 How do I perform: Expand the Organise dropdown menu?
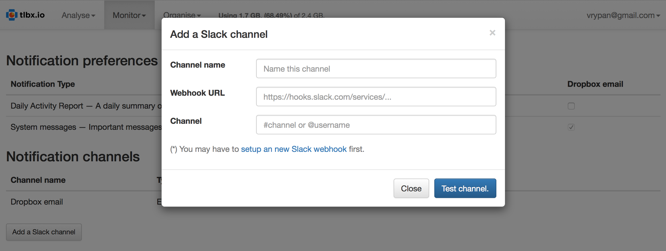tap(182, 15)
